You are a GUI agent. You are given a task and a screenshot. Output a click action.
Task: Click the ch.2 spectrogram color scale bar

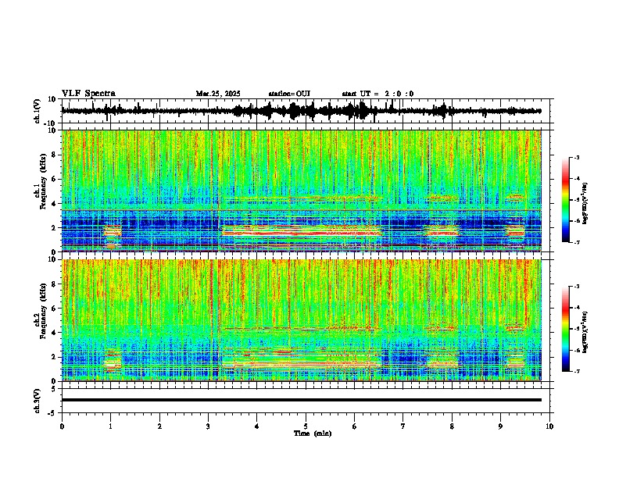point(566,329)
